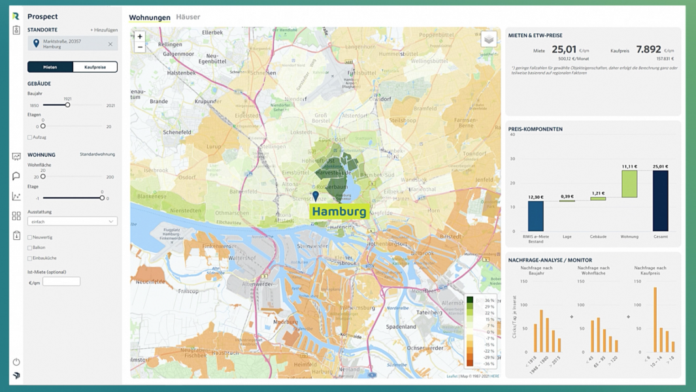Click the power icon in sidebar

click(16, 362)
